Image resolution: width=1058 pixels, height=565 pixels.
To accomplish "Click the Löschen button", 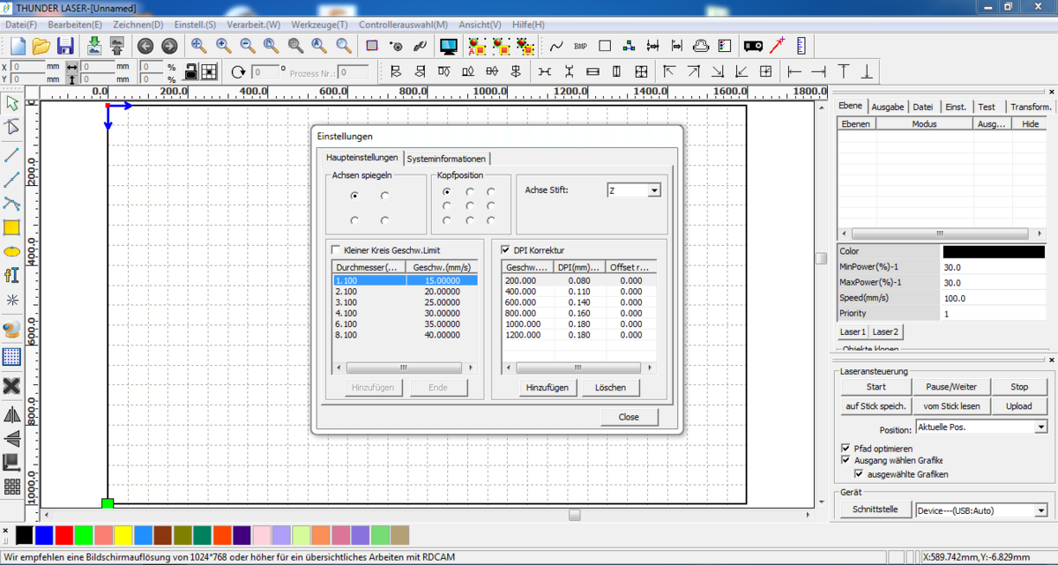I will click(x=609, y=388).
